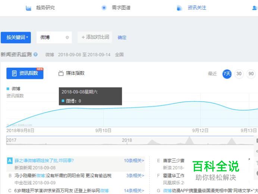
Task: Click the peak marker in the timeline overview
Action: click(189, 140)
